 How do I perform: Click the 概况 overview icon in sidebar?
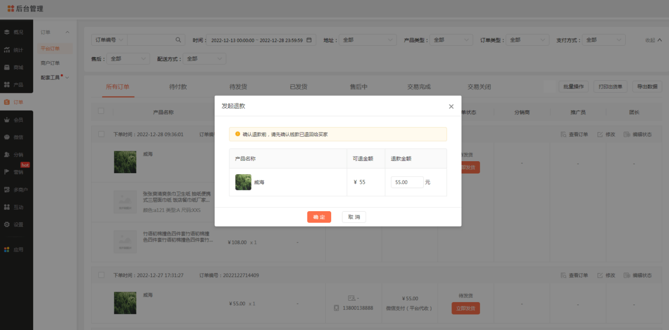click(x=7, y=32)
